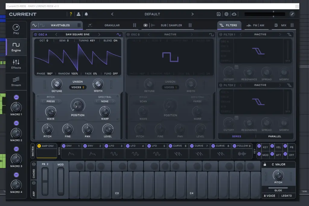309x206 pixels.
Task: Click next arrow of PITCH PRESS selector
Action: point(59,101)
